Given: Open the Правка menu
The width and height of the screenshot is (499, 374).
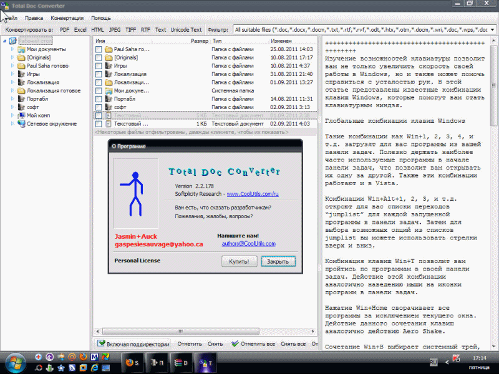Looking at the screenshot, I should point(34,18).
